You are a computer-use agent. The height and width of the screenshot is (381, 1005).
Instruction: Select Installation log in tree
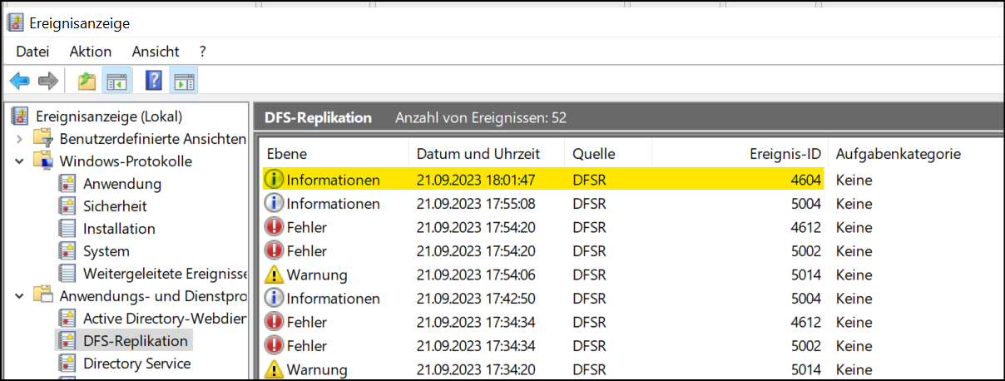[x=119, y=229]
